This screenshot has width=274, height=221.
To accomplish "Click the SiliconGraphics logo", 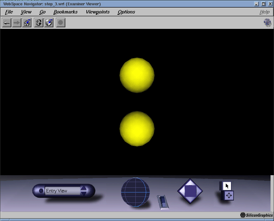I will pyautogui.click(x=256, y=215).
